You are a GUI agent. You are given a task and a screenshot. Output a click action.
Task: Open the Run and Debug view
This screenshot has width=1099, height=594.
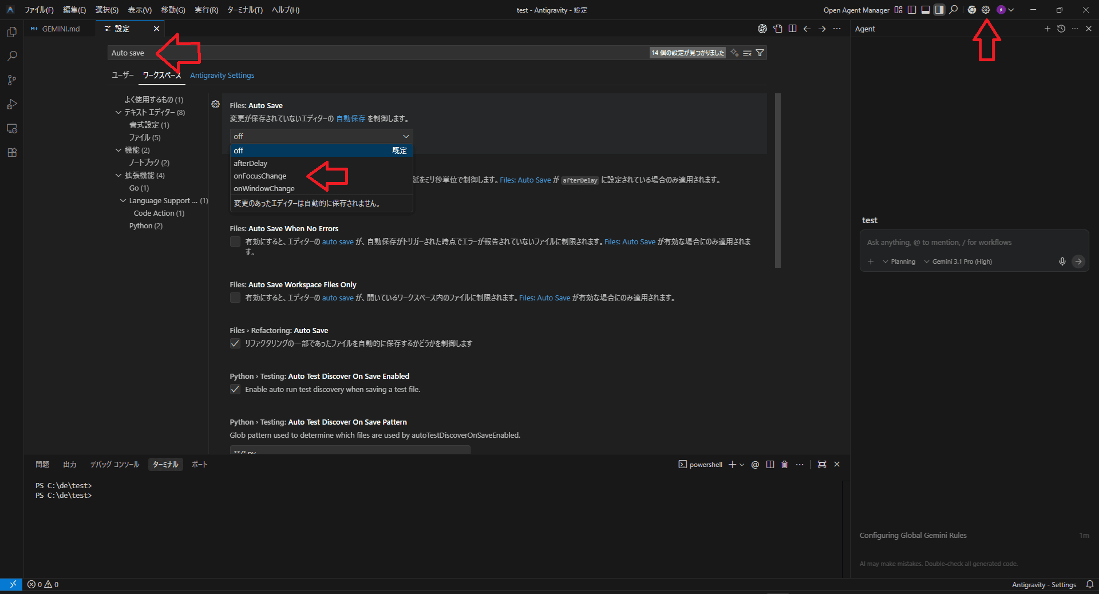[11, 104]
